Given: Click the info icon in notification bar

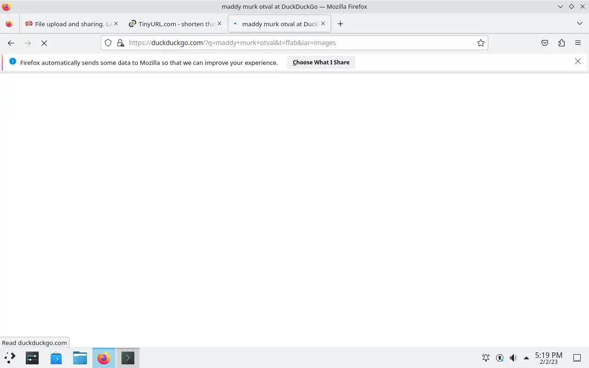Looking at the screenshot, I should 12,61.
